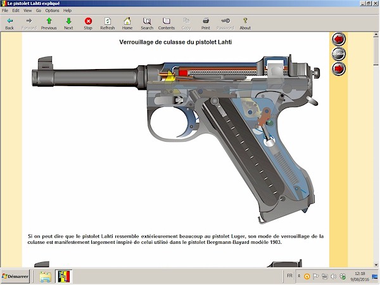Screen dimensions: 380x285
Task: Click the round Home page button
Action: [339, 54]
